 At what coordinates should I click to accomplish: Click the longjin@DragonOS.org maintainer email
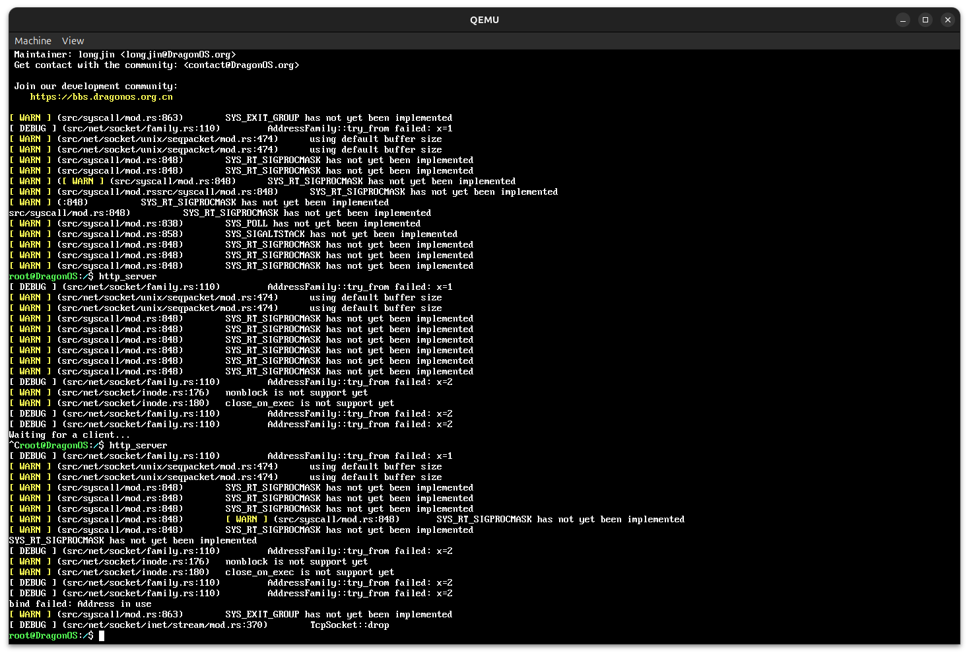click(178, 55)
